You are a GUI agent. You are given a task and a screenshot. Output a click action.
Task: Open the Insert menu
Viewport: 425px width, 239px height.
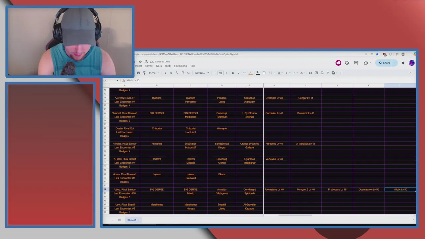(138, 66)
